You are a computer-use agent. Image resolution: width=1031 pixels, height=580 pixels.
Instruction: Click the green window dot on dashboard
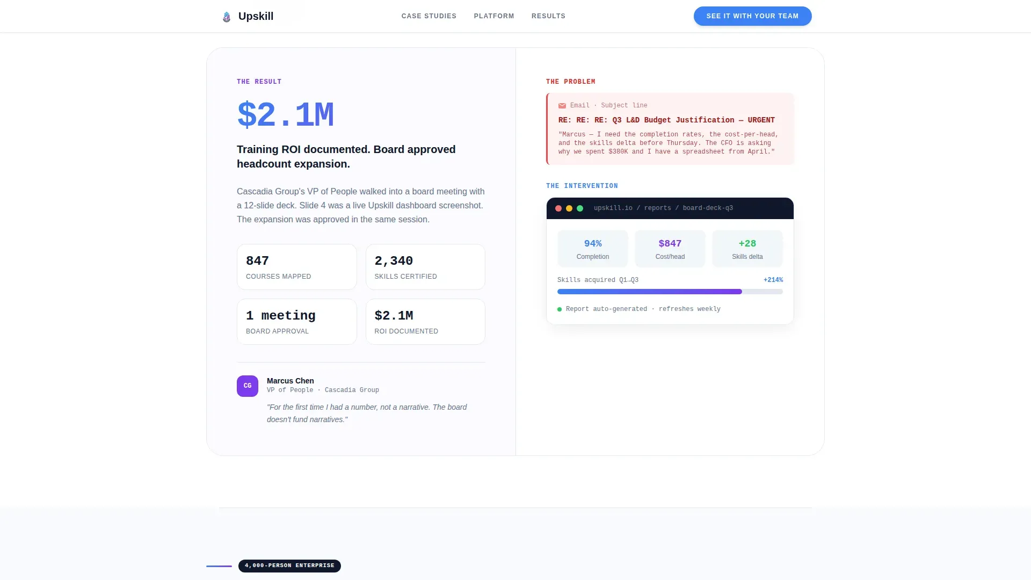580,208
